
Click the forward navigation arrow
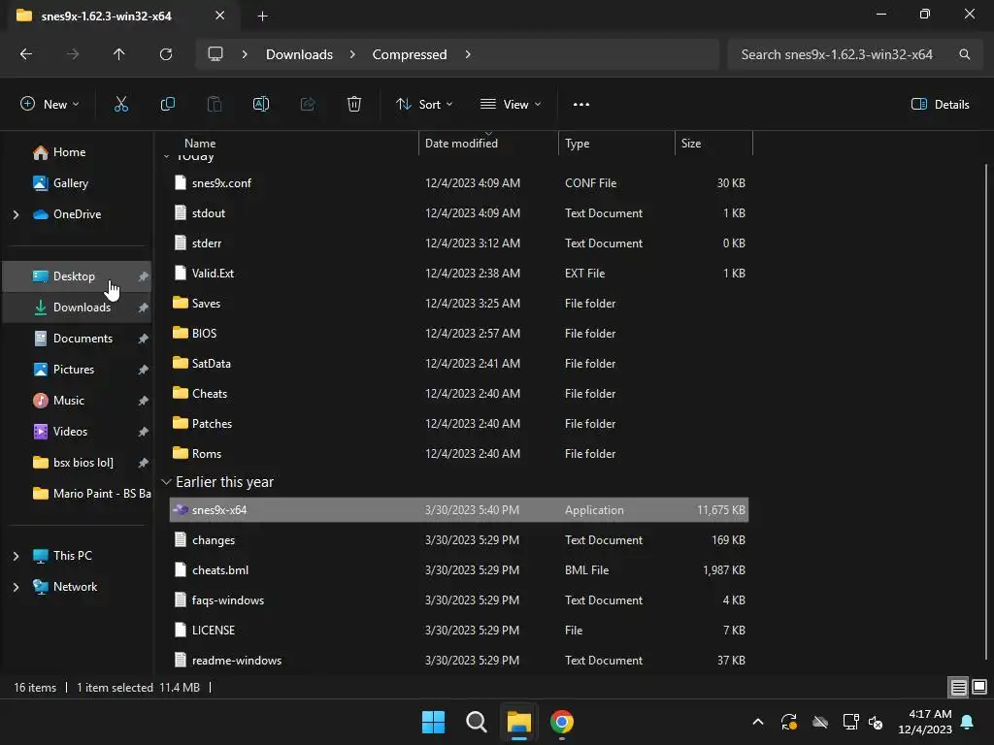coord(73,54)
